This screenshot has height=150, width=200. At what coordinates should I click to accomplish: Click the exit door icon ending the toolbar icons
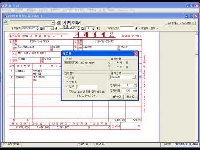click(x=78, y=22)
